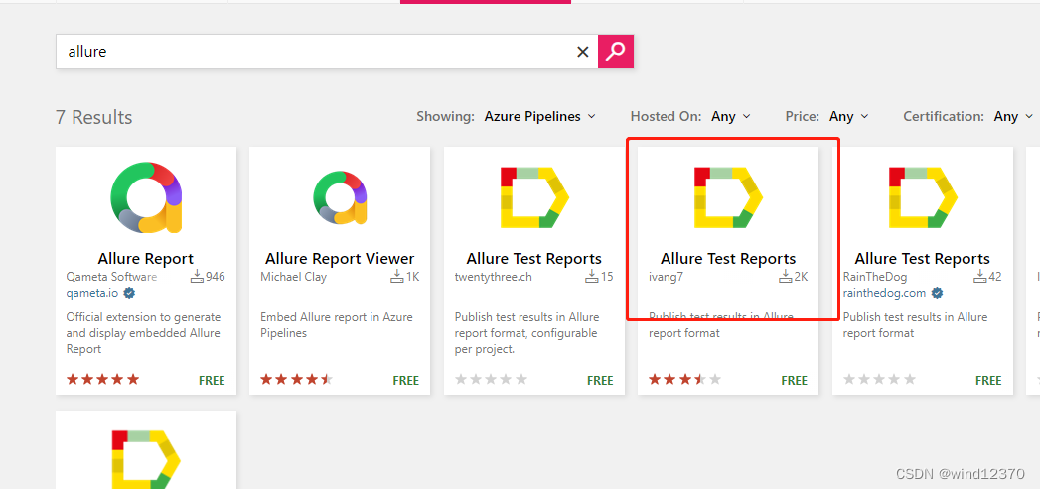
Task: Click the 'RainTheDog' publisher name
Action: [x=875, y=277]
